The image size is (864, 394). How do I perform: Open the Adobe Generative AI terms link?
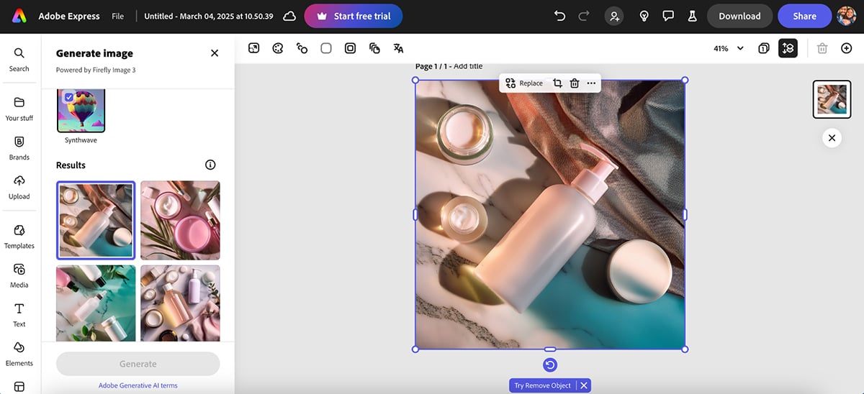tap(138, 385)
